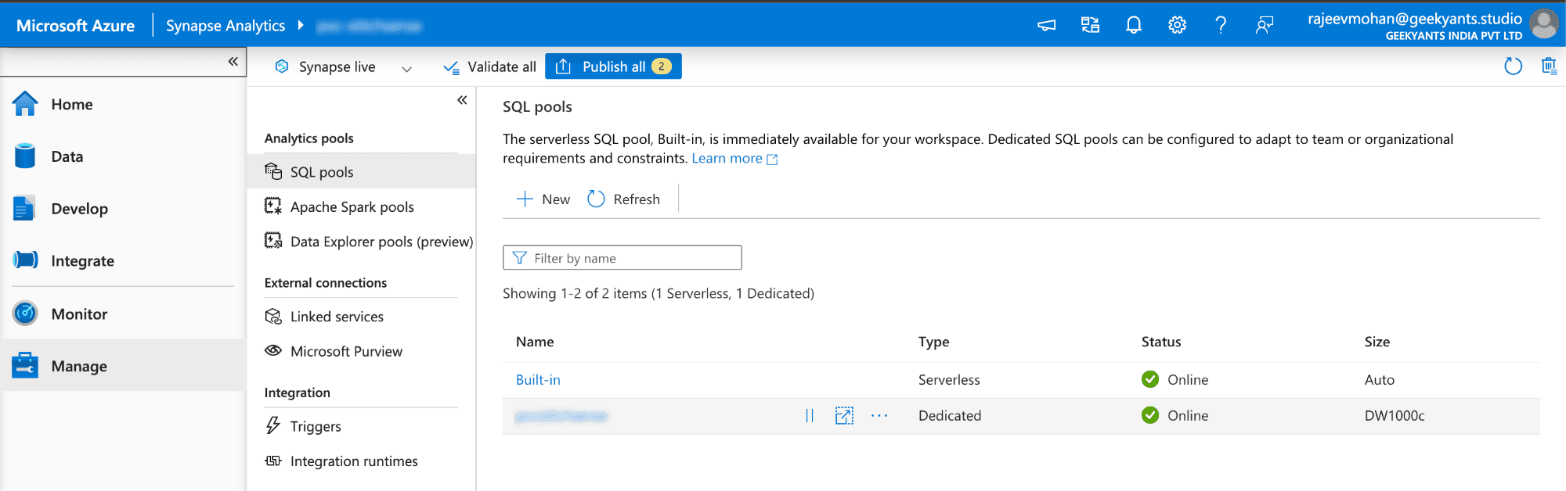Click the Publish all button
1566x491 pixels.
(x=613, y=66)
